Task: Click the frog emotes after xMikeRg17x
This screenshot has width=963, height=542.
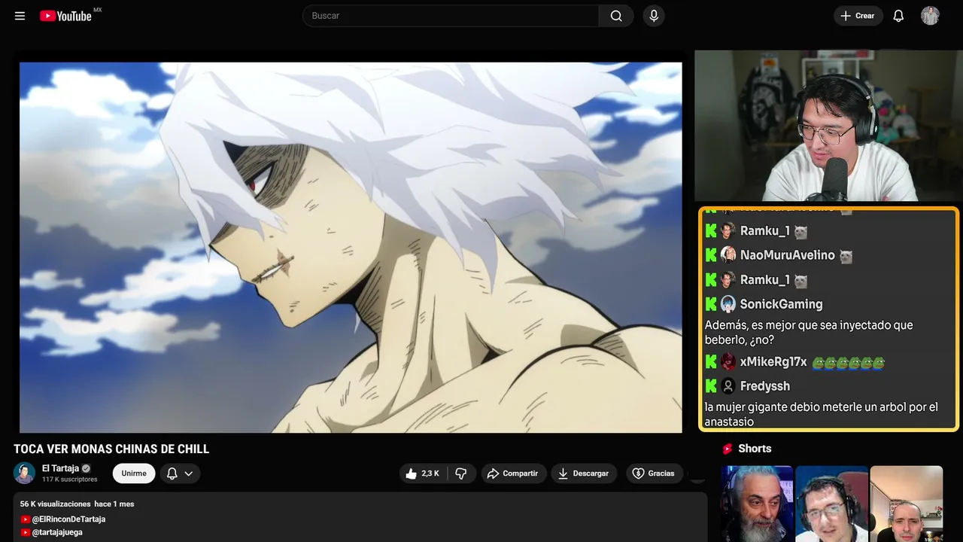Action: [x=848, y=363]
